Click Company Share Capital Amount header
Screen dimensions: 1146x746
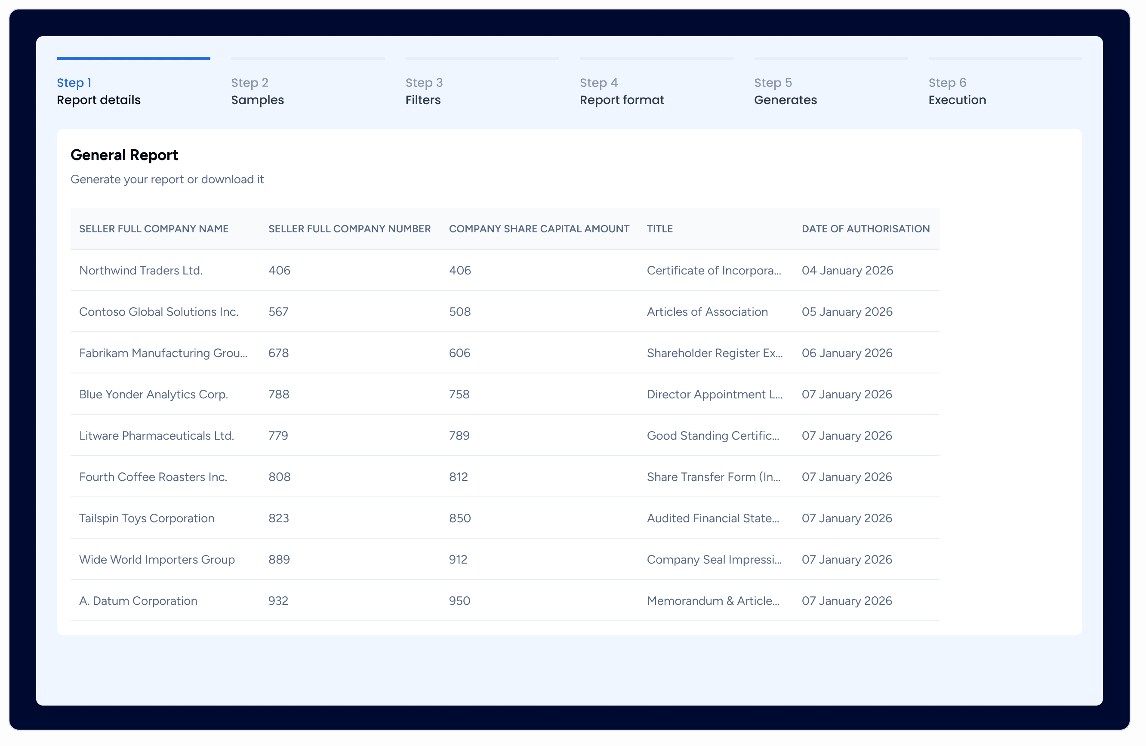coord(539,229)
